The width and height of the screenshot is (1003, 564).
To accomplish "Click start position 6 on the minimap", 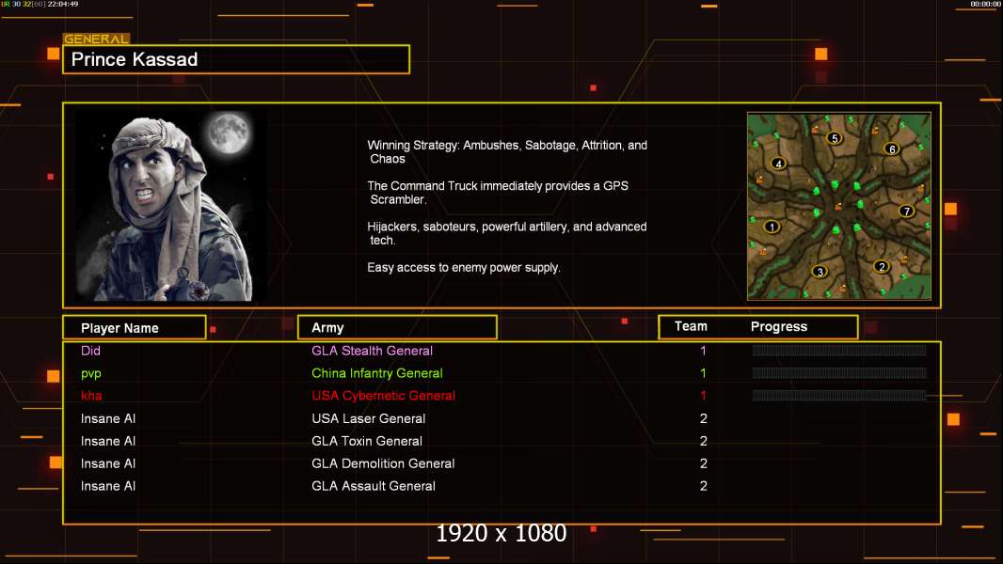I will pyautogui.click(x=892, y=149).
